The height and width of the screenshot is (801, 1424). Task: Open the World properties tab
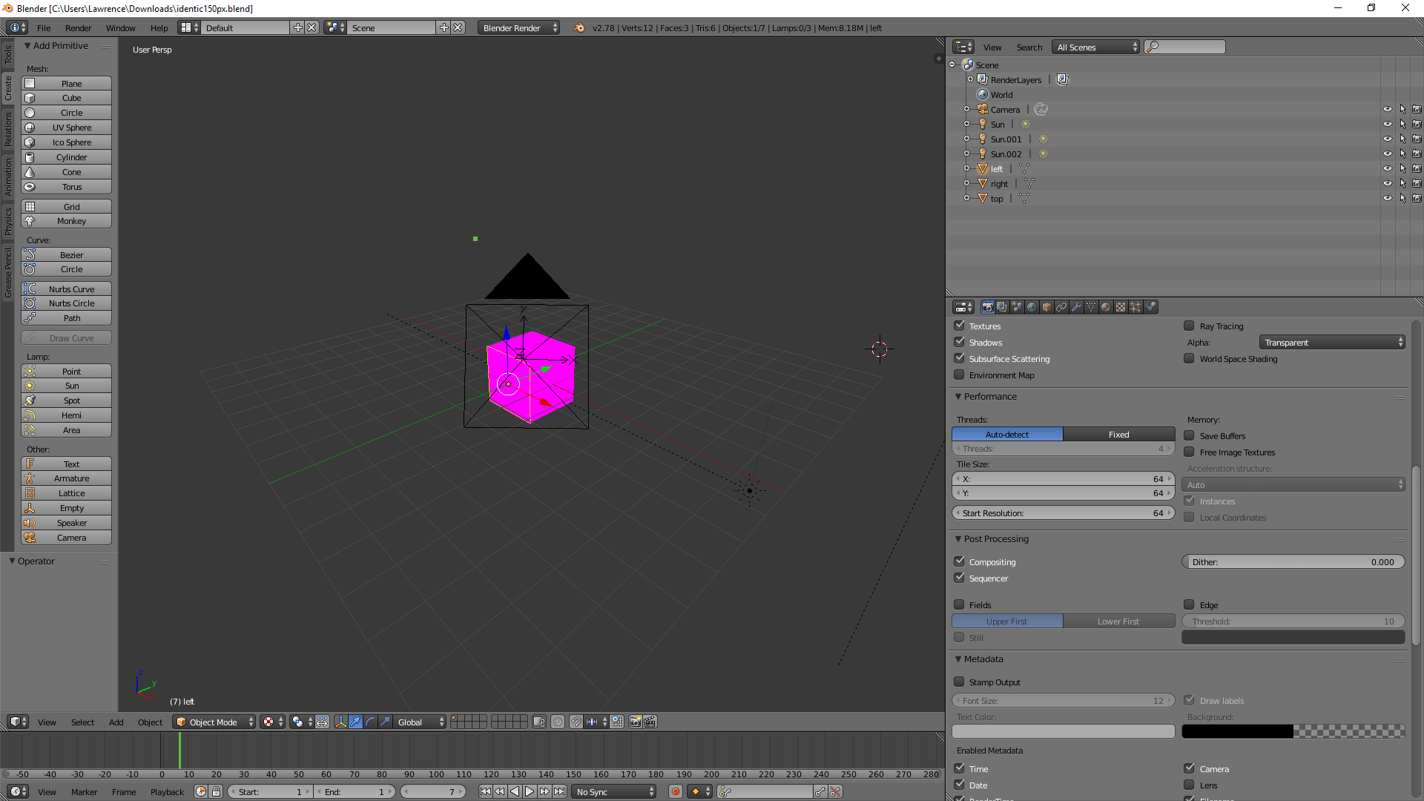click(x=1032, y=307)
